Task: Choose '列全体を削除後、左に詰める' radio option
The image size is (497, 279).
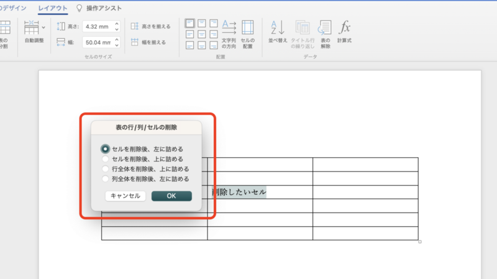Action: pos(105,179)
